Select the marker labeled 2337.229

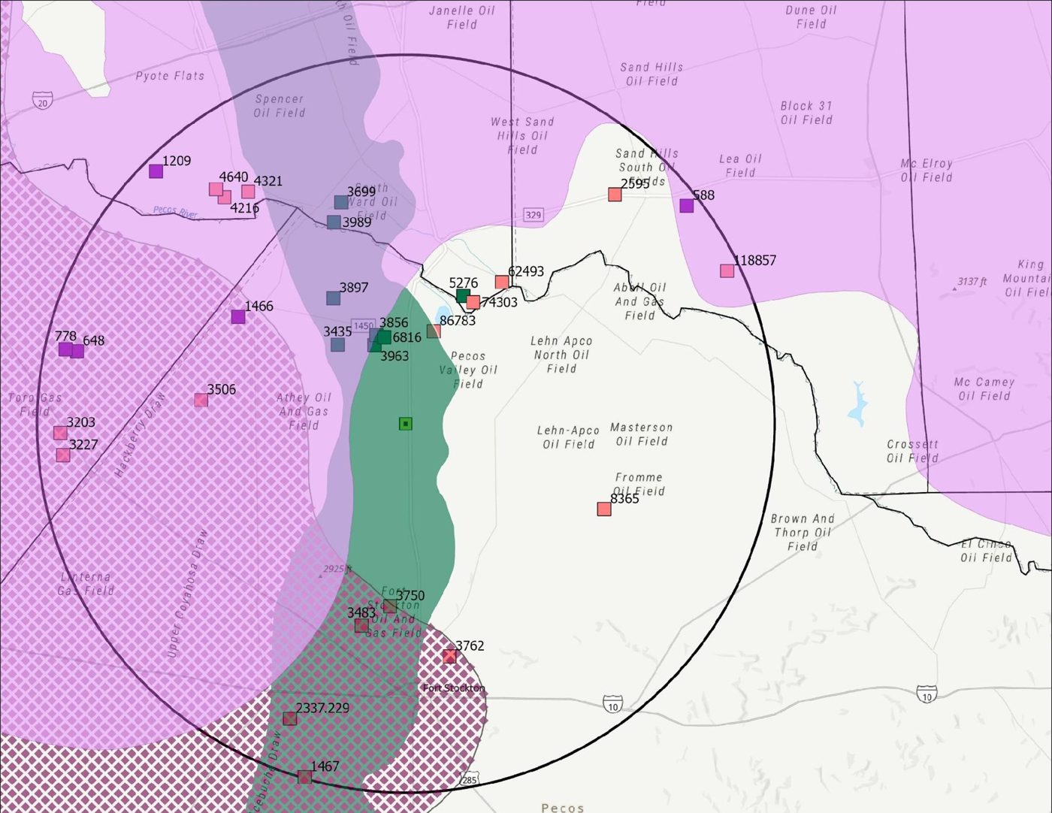[289, 719]
